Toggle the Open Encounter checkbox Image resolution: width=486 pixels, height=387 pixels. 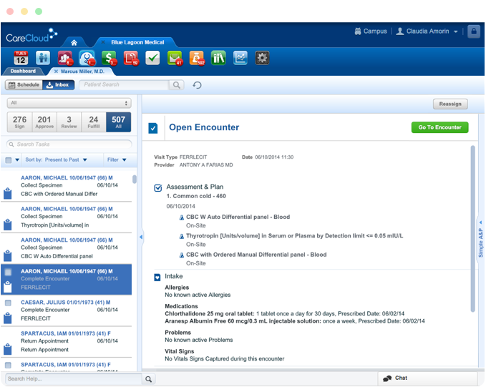pos(153,128)
